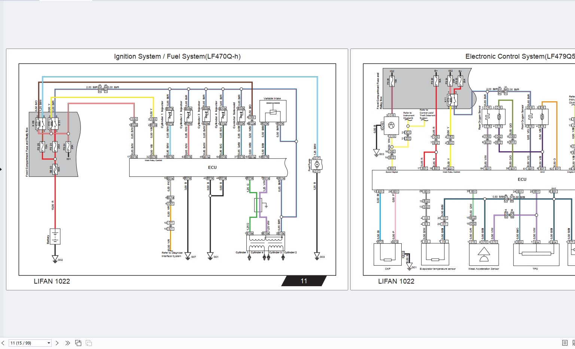575x349 pixels.
Task: Click the Electronic Control System page title
Action: click(520, 56)
